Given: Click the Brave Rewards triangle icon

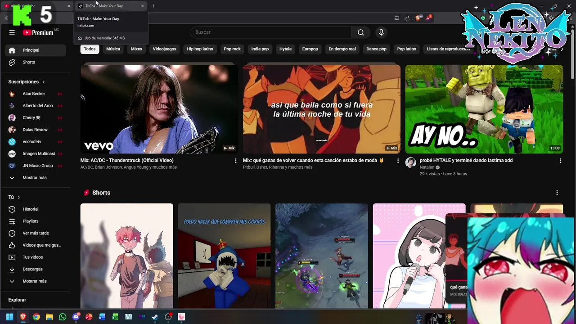Looking at the screenshot, I should [x=429, y=18].
